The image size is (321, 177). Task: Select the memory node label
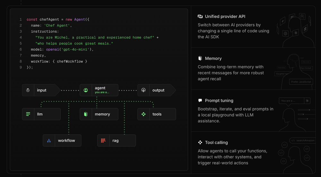tap(102, 114)
